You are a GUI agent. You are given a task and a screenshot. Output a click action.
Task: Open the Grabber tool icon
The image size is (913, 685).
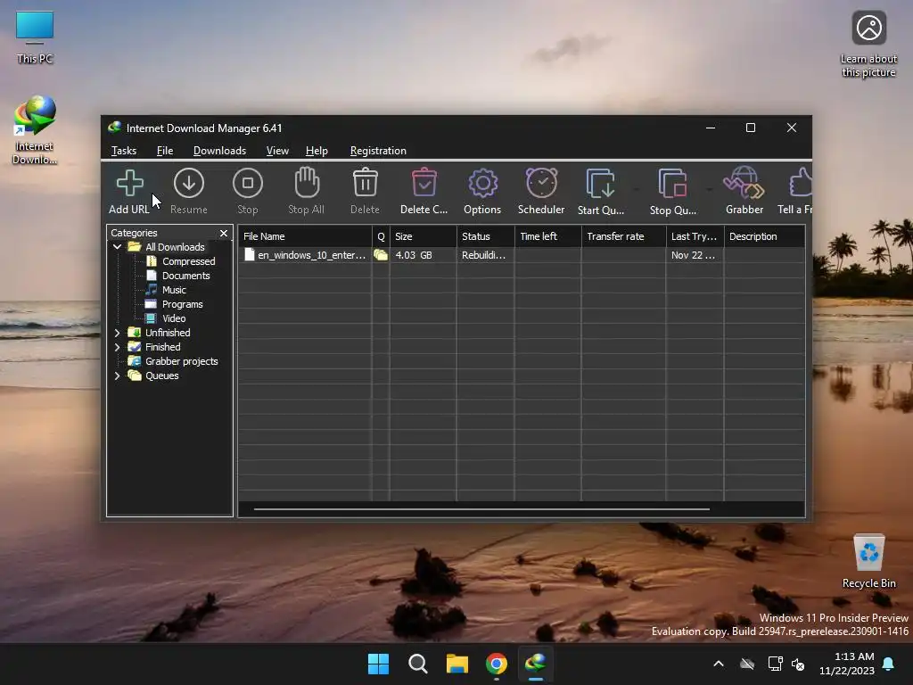744,183
